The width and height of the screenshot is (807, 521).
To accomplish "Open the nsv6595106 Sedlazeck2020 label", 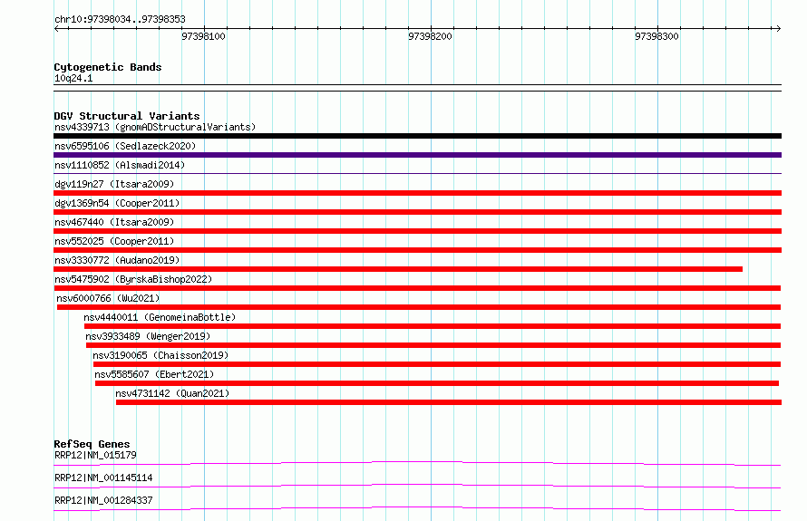I will coord(125,146).
